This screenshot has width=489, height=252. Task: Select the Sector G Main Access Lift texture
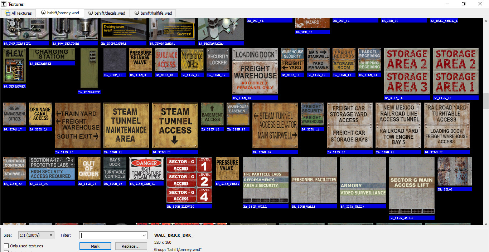pos(411,186)
